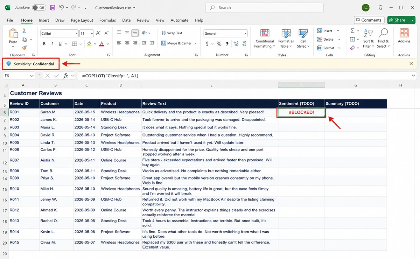Open the font name Calibri dropdown

click(76, 34)
